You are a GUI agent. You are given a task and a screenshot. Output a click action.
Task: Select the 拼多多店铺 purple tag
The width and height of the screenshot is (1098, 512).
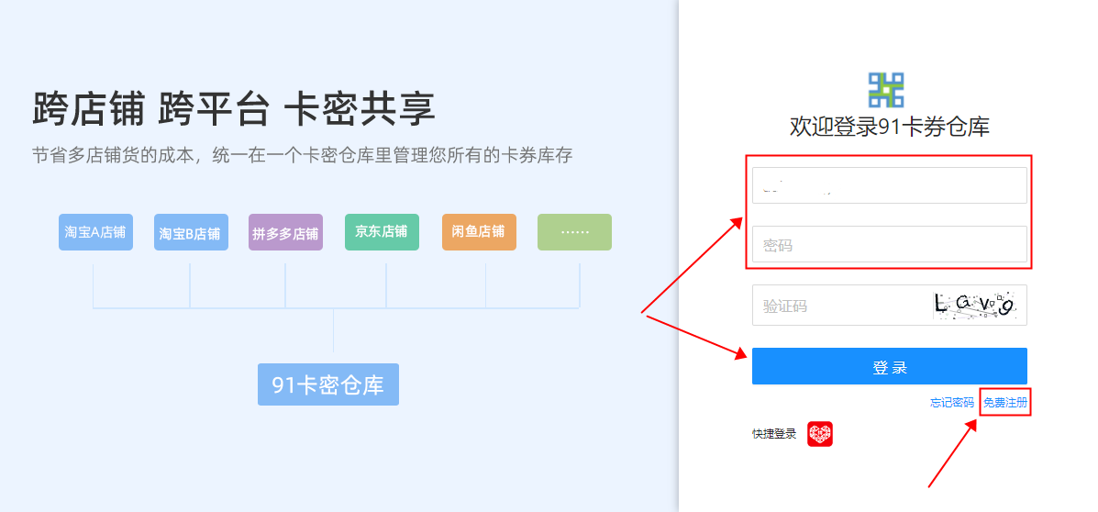pyautogui.click(x=285, y=232)
